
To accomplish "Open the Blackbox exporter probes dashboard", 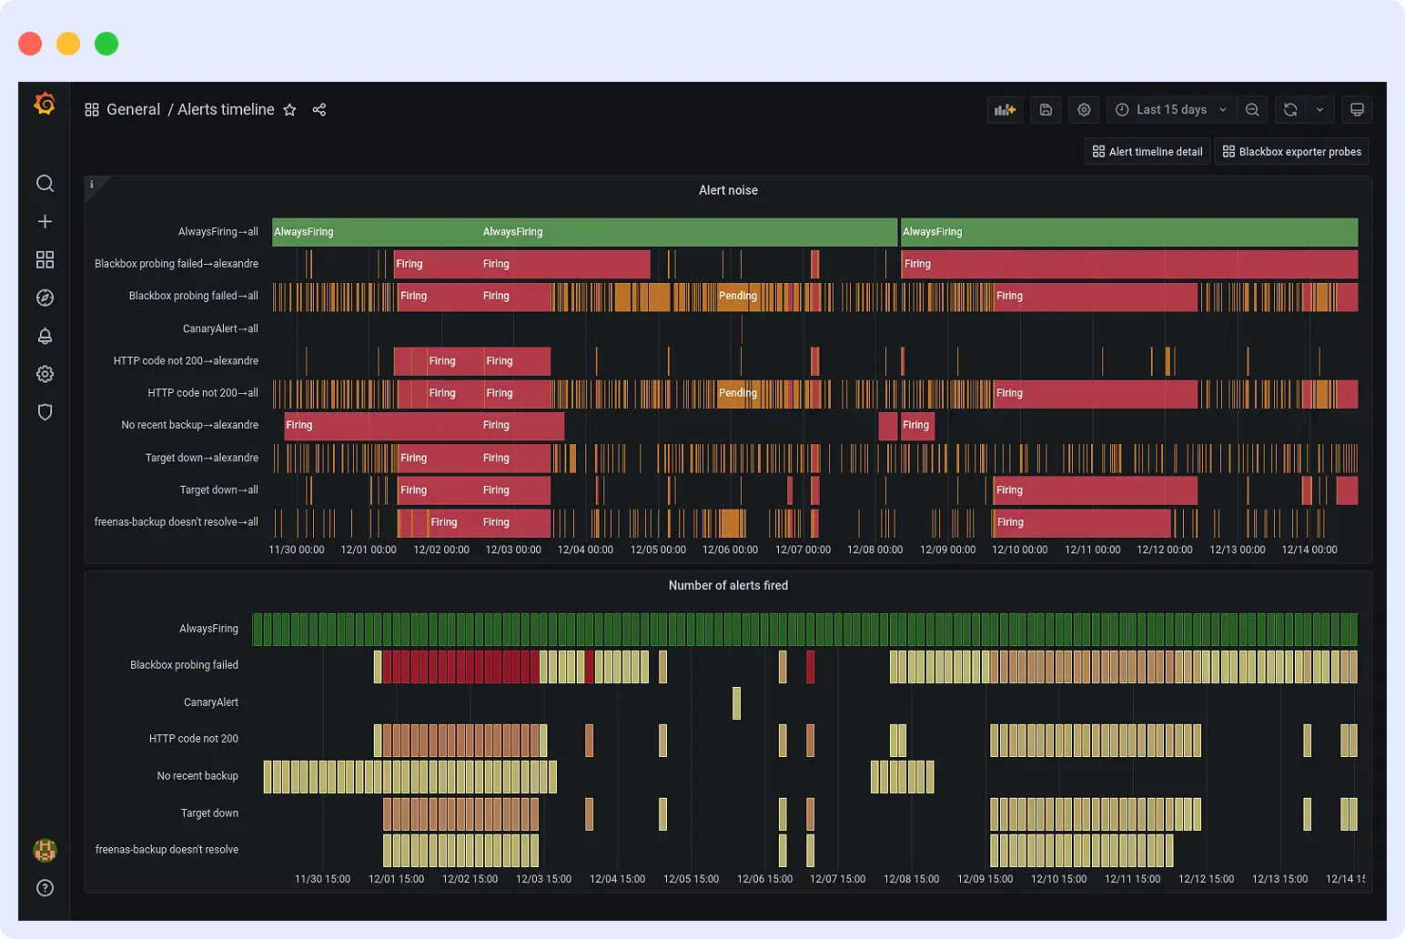I will [1291, 151].
